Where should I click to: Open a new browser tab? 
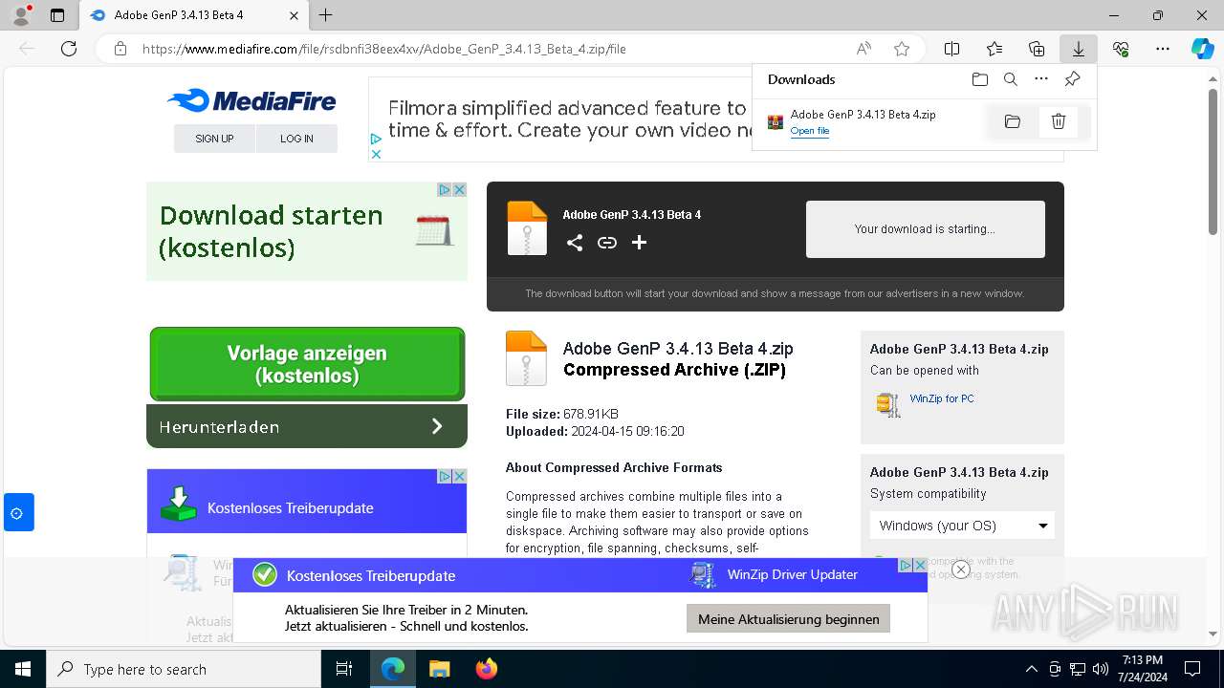pos(326,15)
